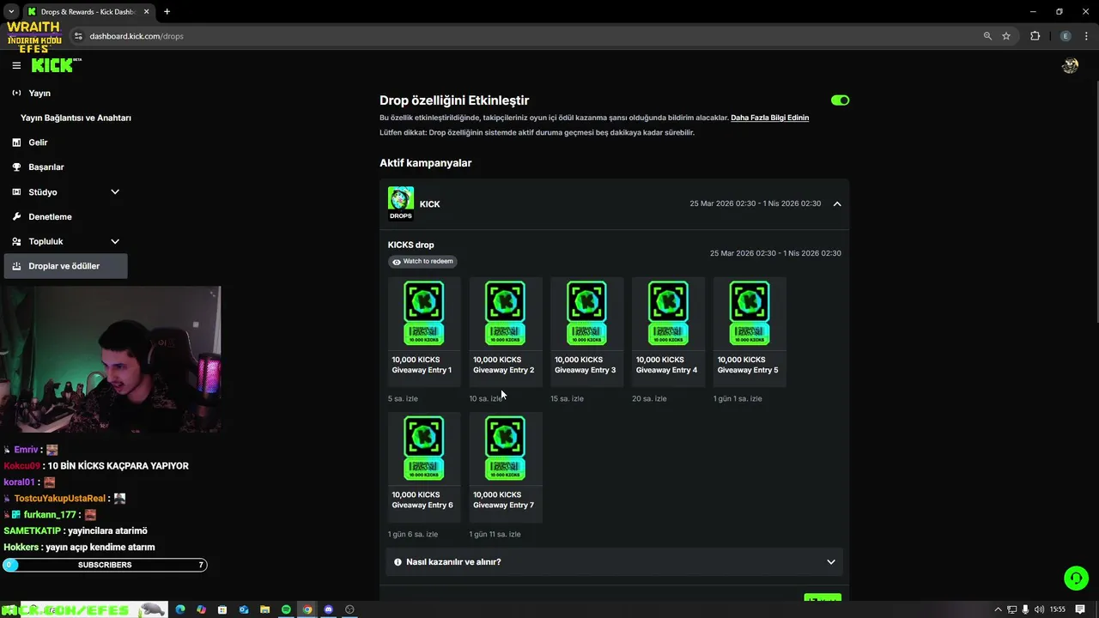Click the Watch to redeem eye badge
Image resolution: width=1099 pixels, height=618 pixels.
point(422,262)
